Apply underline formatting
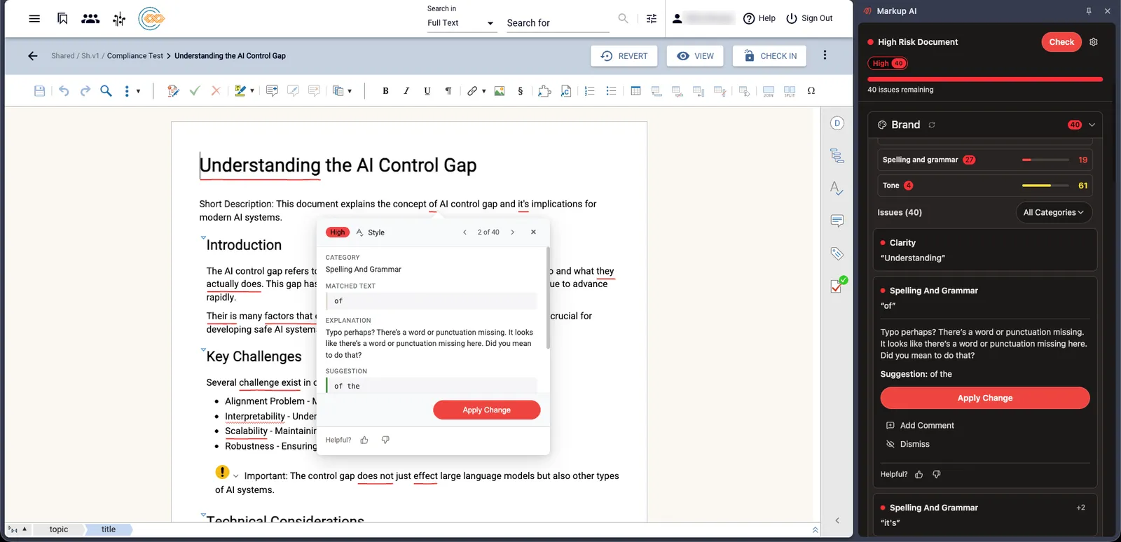The height and width of the screenshot is (542, 1121). click(x=427, y=91)
